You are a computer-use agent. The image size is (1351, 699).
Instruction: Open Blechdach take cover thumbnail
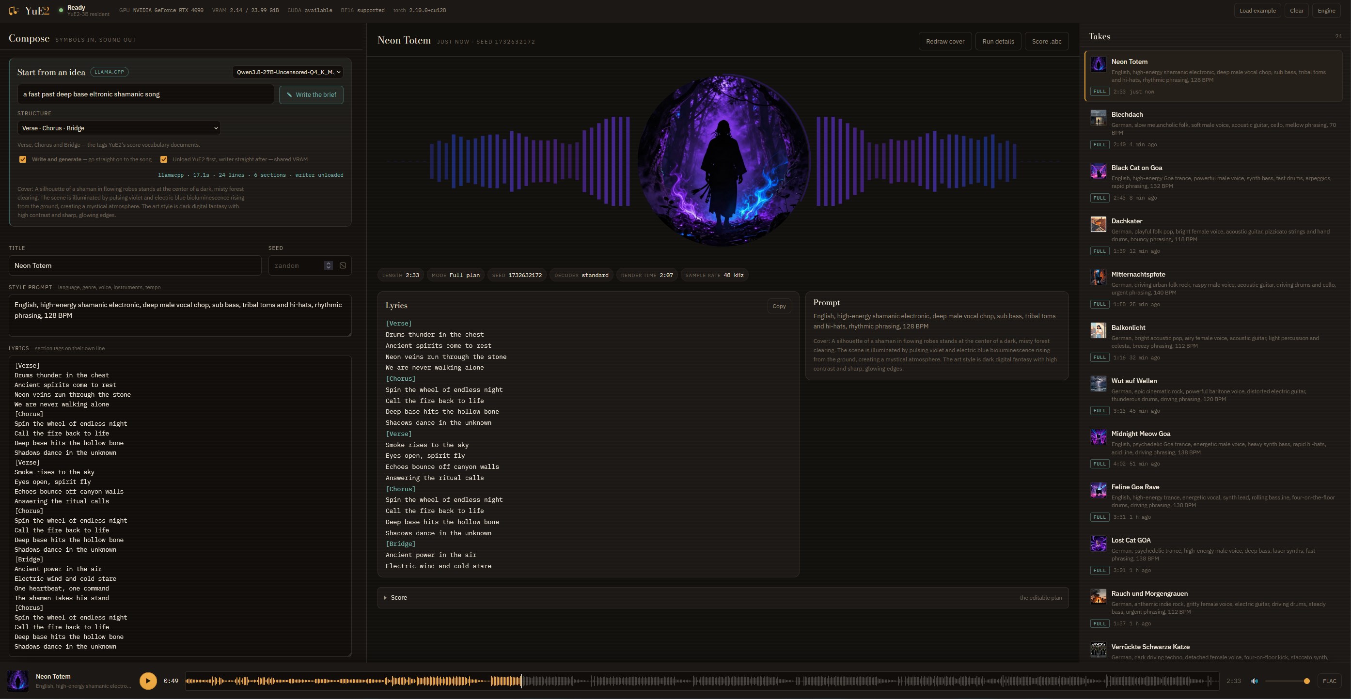1098,117
